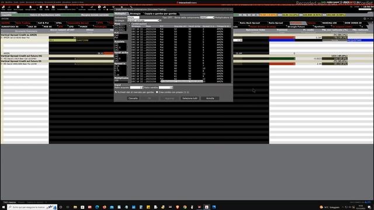Open the Strangle Future tab
This screenshot has height=210, width=374.
[296, 27]
